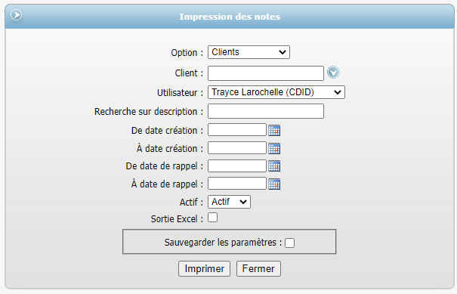Image resolution: width=457 pixels, height=294 pixels.
Task: Click the Fermer button
Action: [x=258, y=268]
